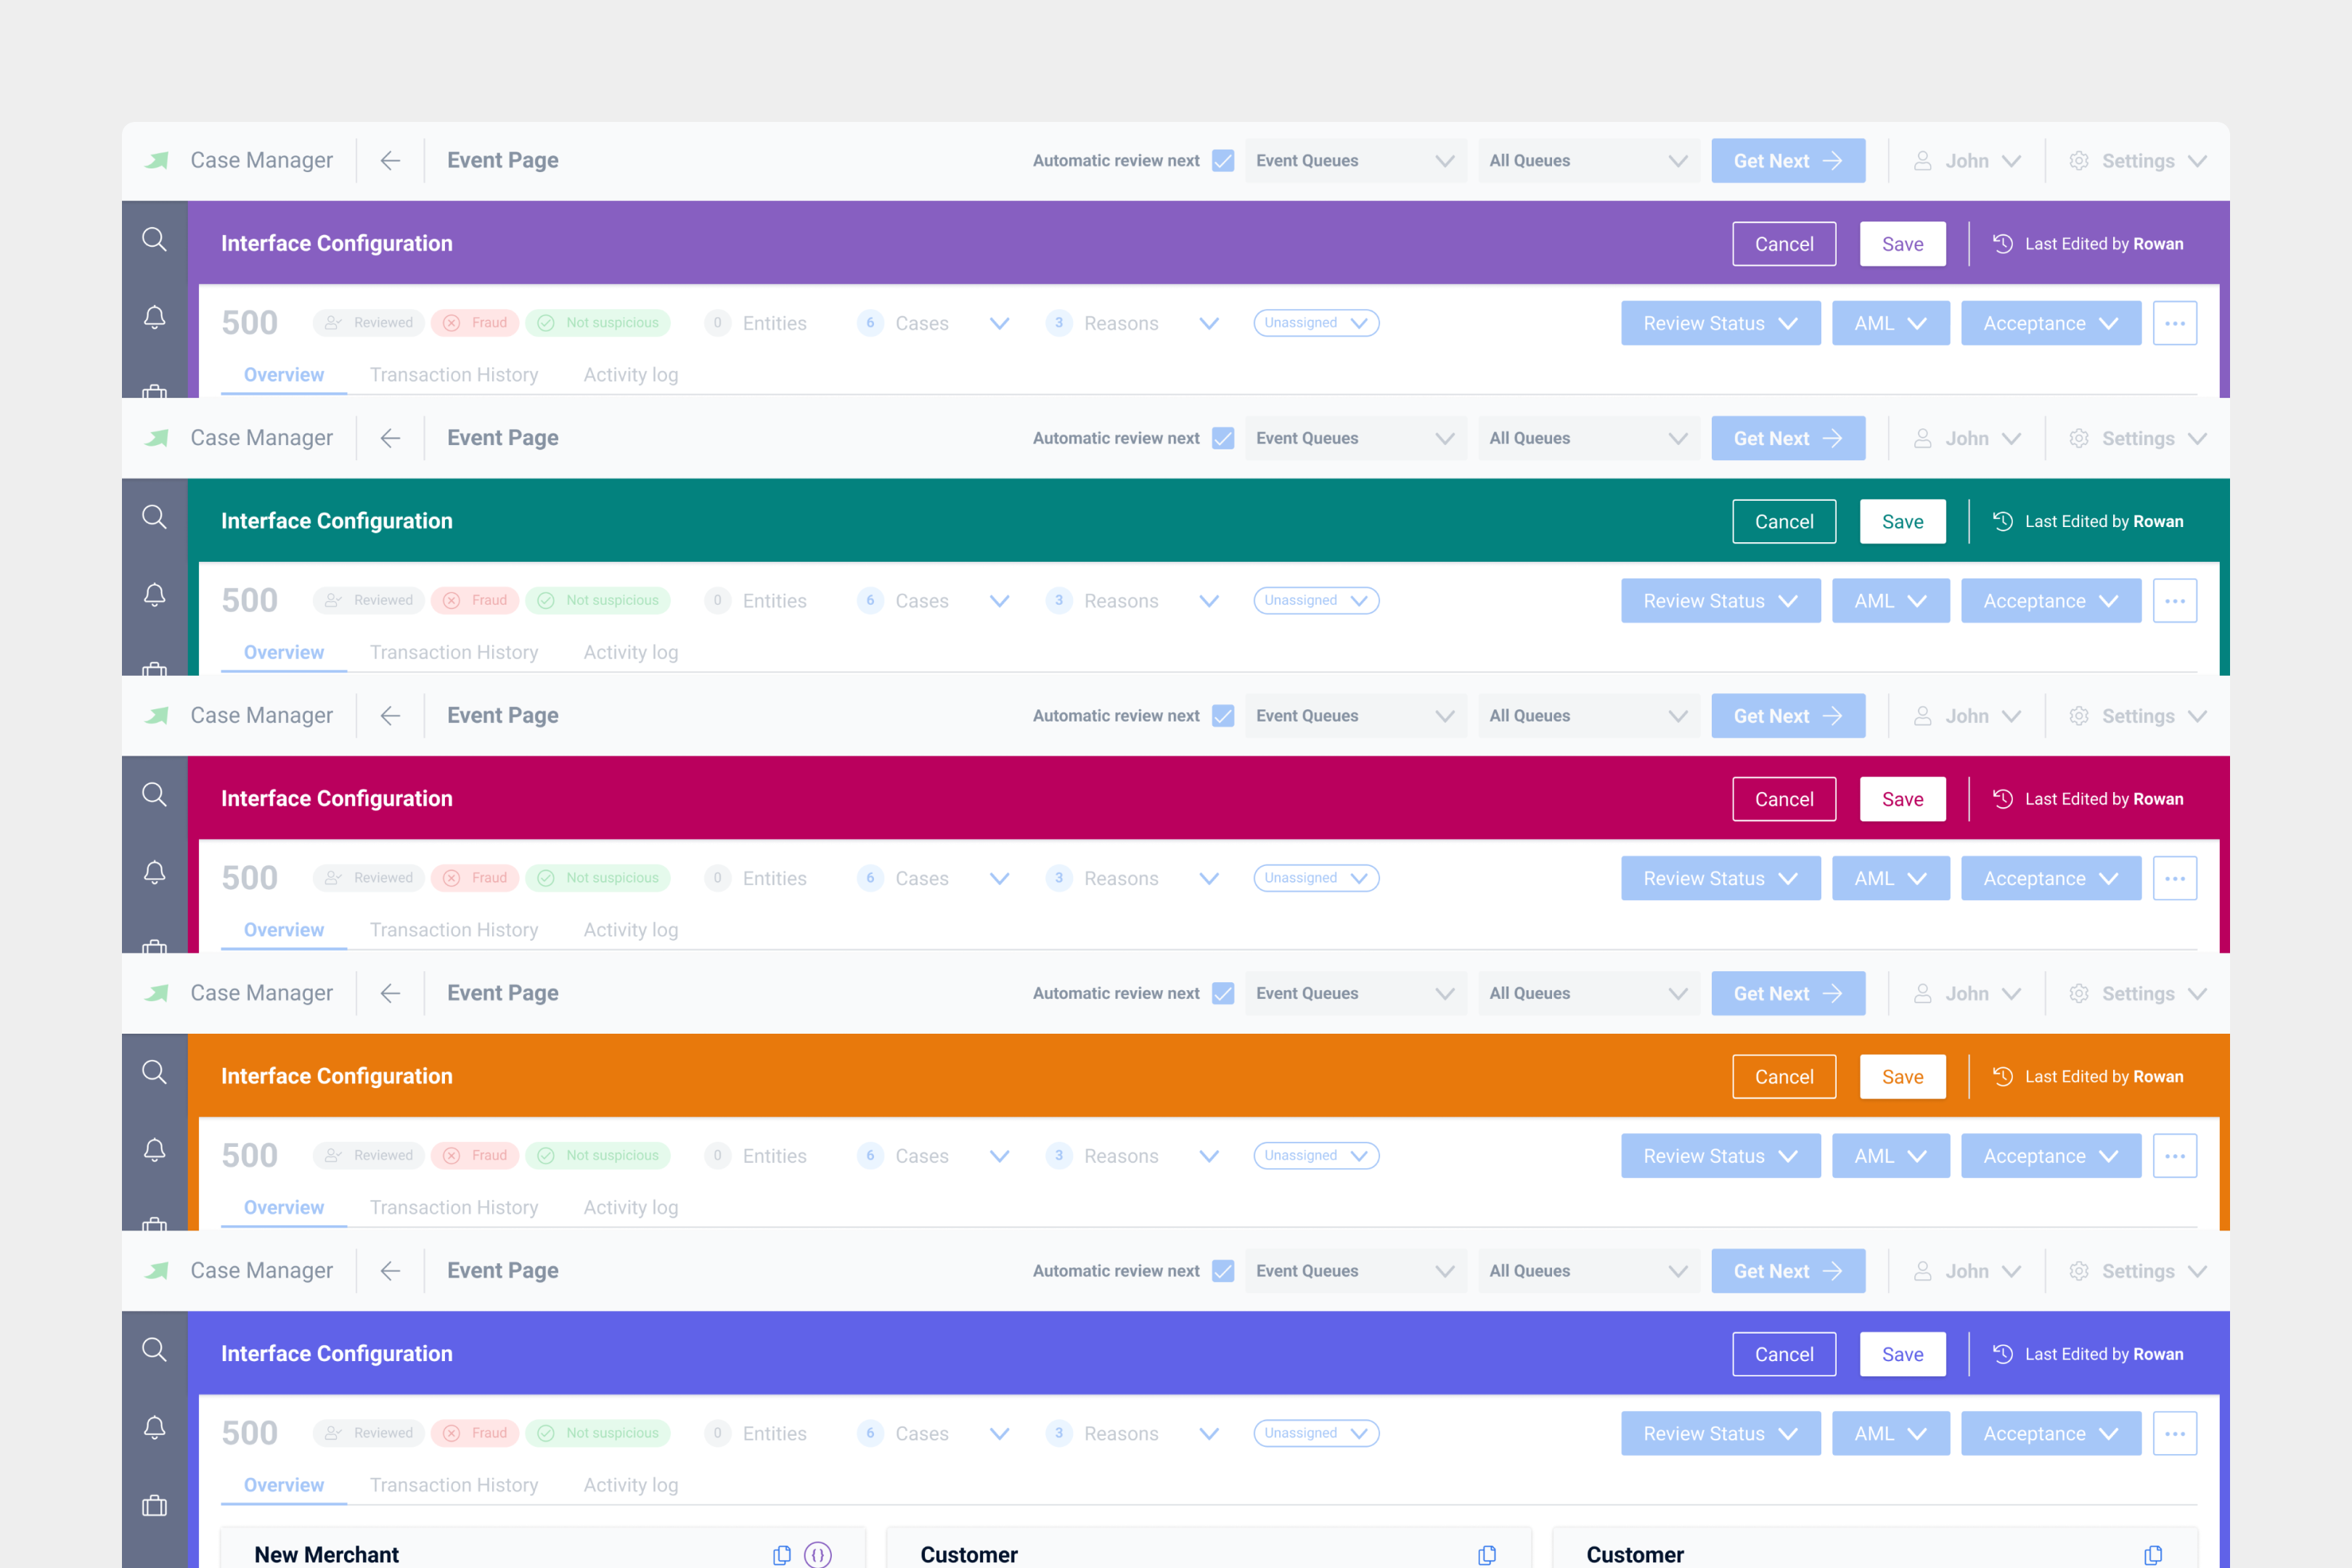This screenshot has height=1568, width=2352.
Task: Click the Reviewed tag in the orange panel
Action: 369,1155
